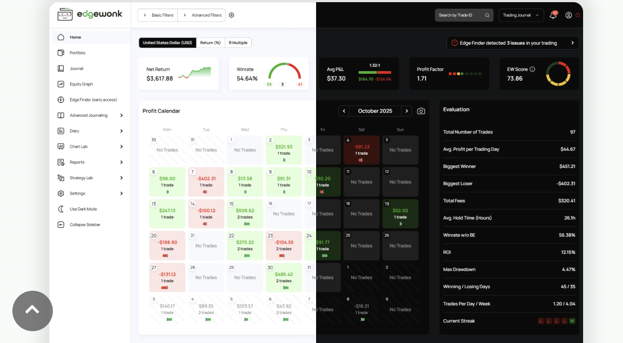Go to the Journal menu item
This screenshot has width=623, height=343.
pos(76,68)
